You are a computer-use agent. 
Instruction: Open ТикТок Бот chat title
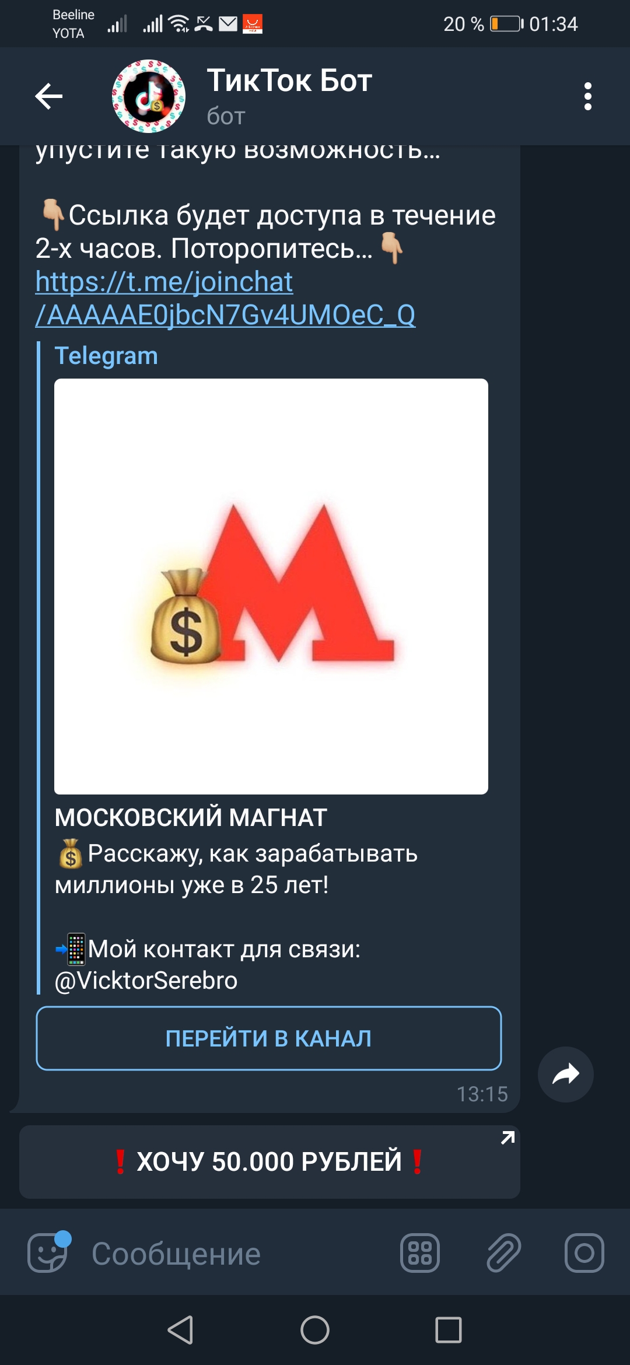point(289,80)
